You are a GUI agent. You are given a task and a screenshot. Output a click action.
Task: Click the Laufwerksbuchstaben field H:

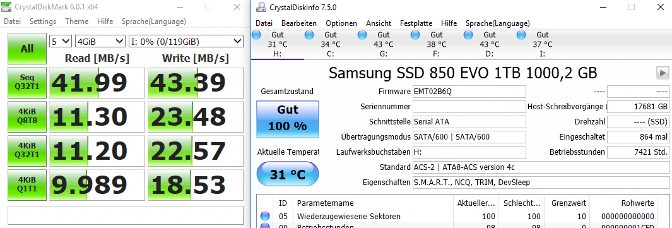(x=469, y=152)
